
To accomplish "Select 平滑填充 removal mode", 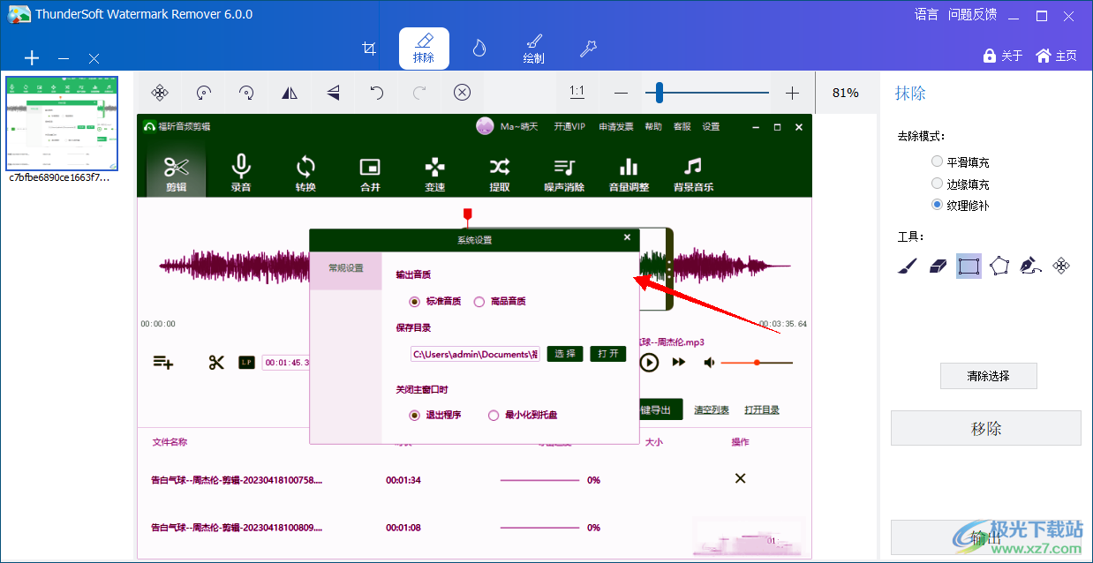I will 937,162.
